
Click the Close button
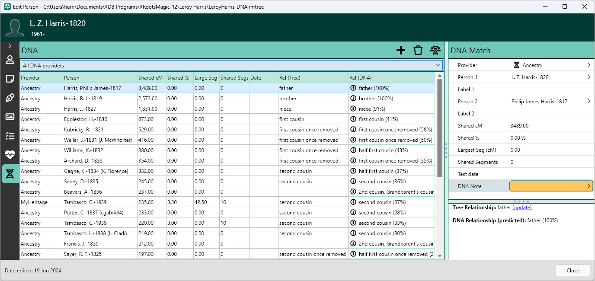(x=573, y=271)
